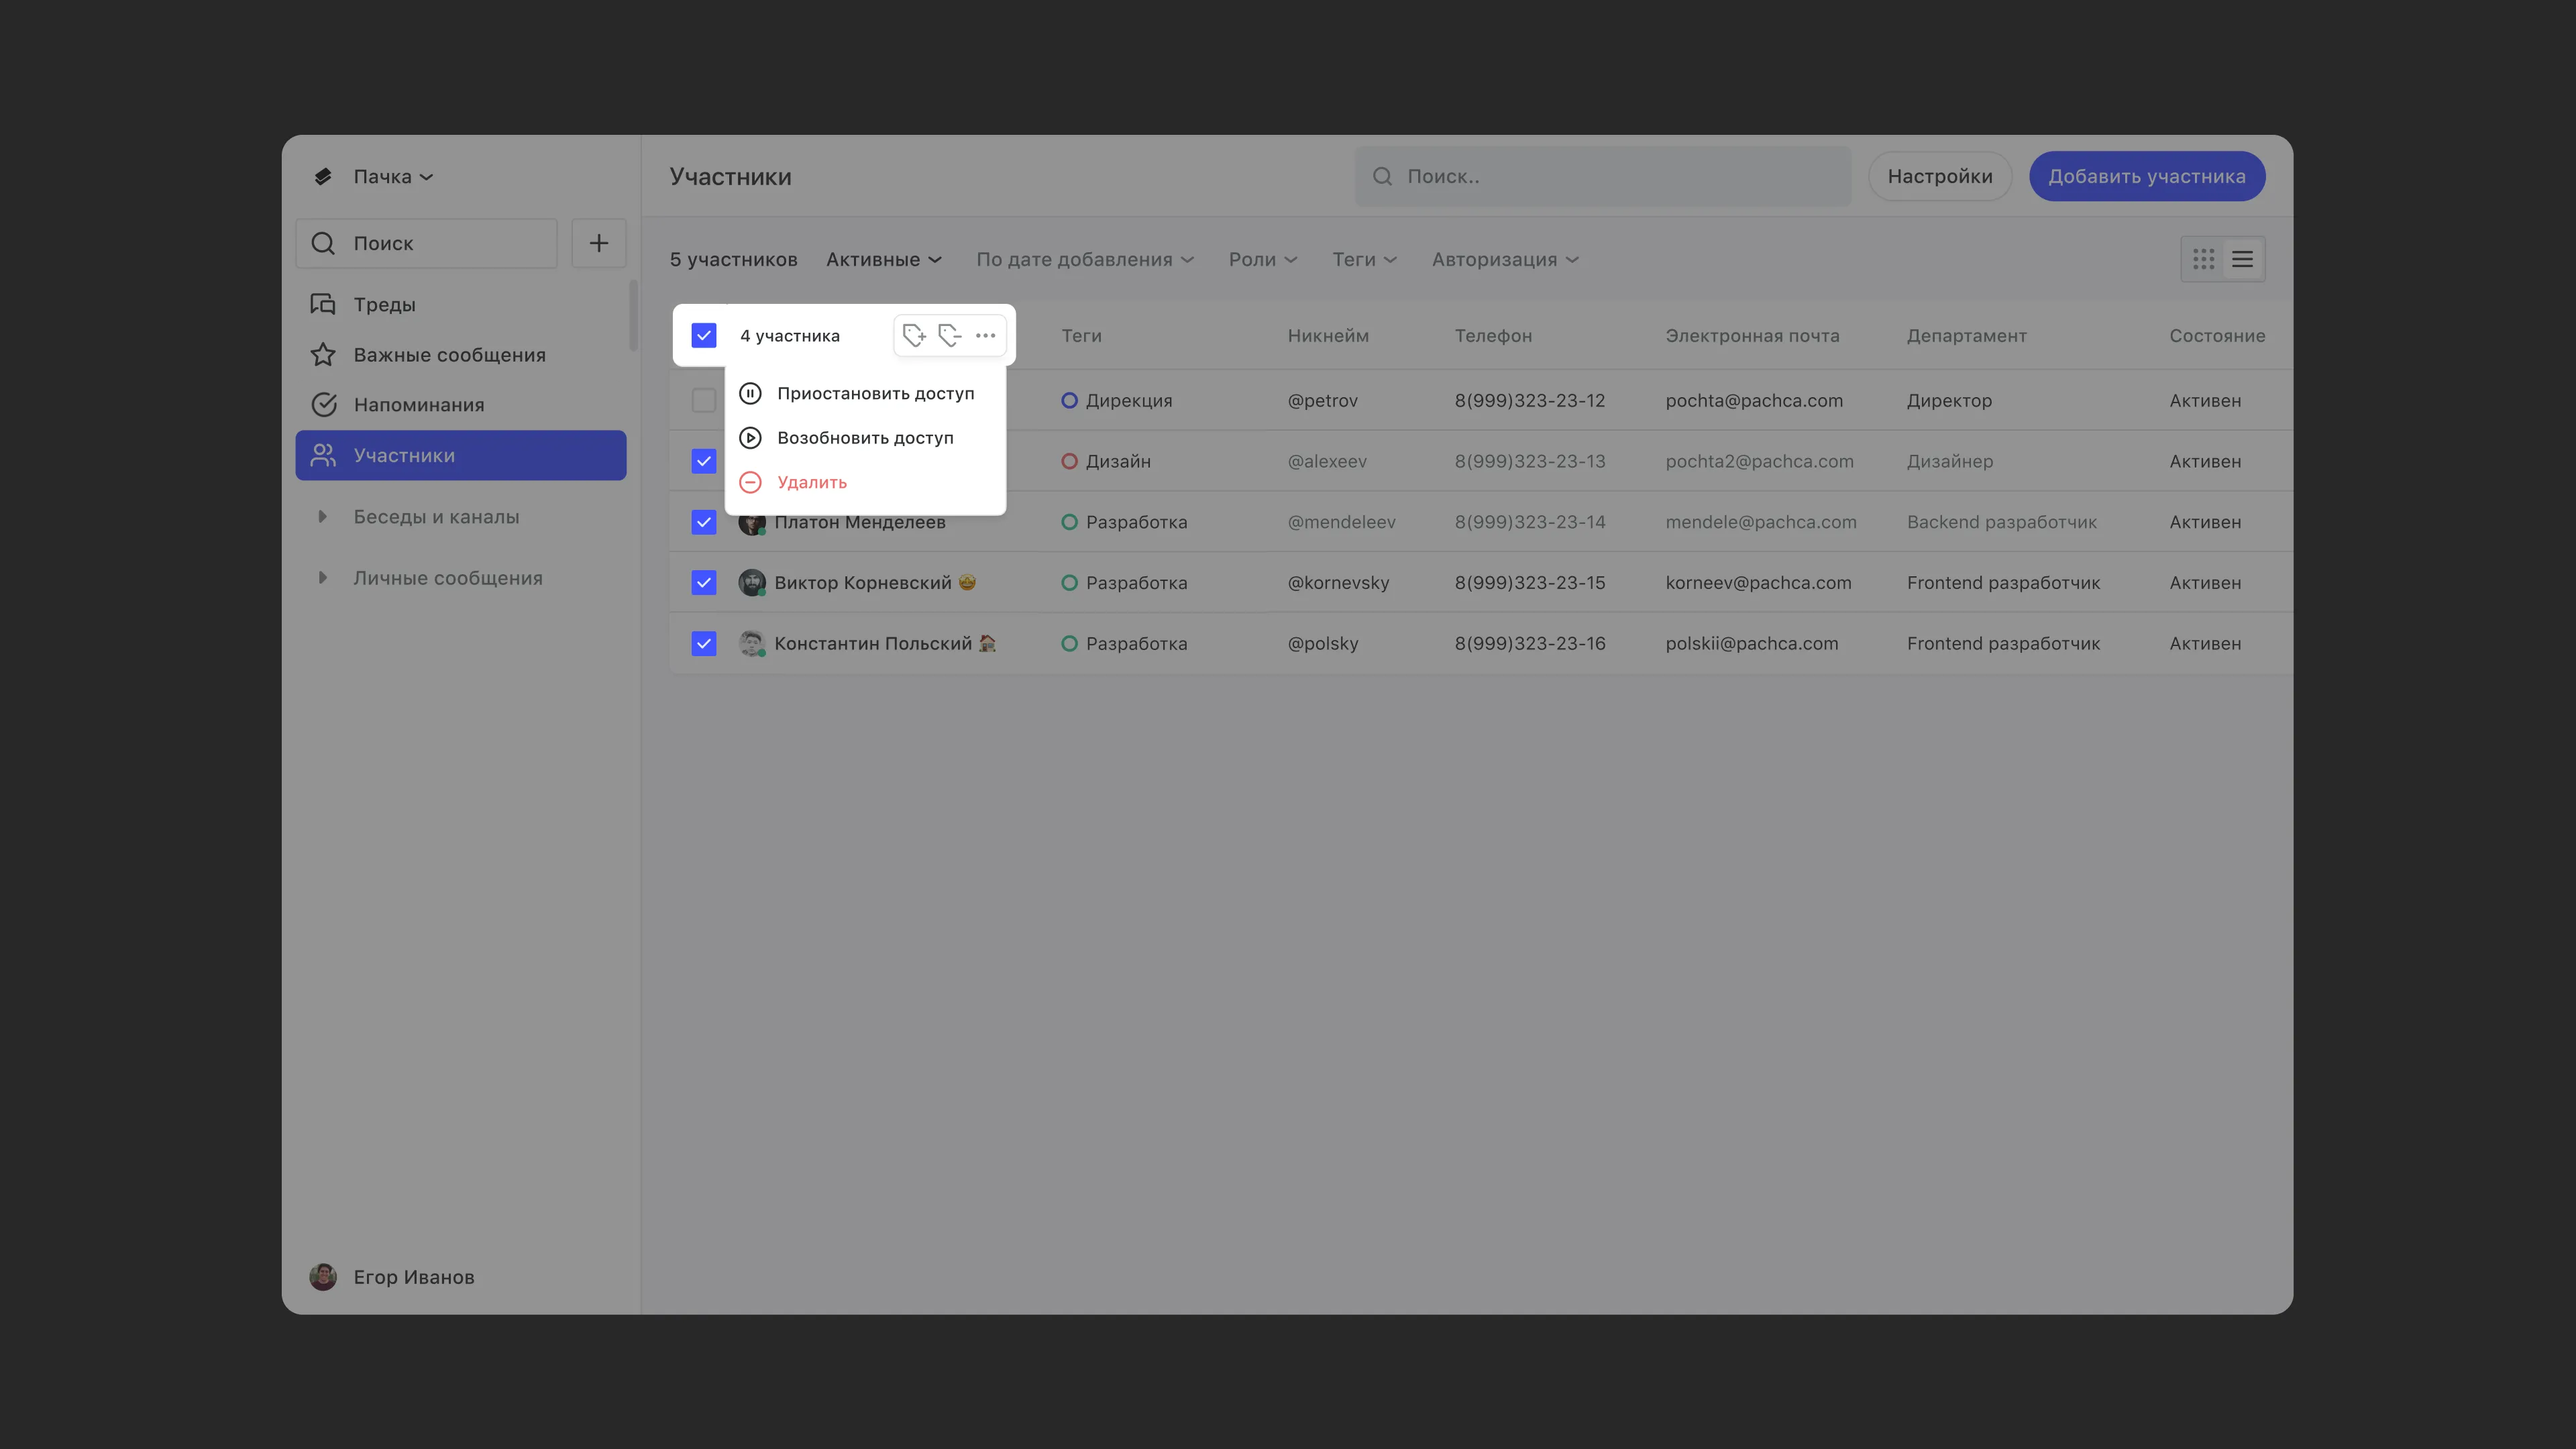Check the unchecked checkbox in Дирекция row

(x=704, y=401)
